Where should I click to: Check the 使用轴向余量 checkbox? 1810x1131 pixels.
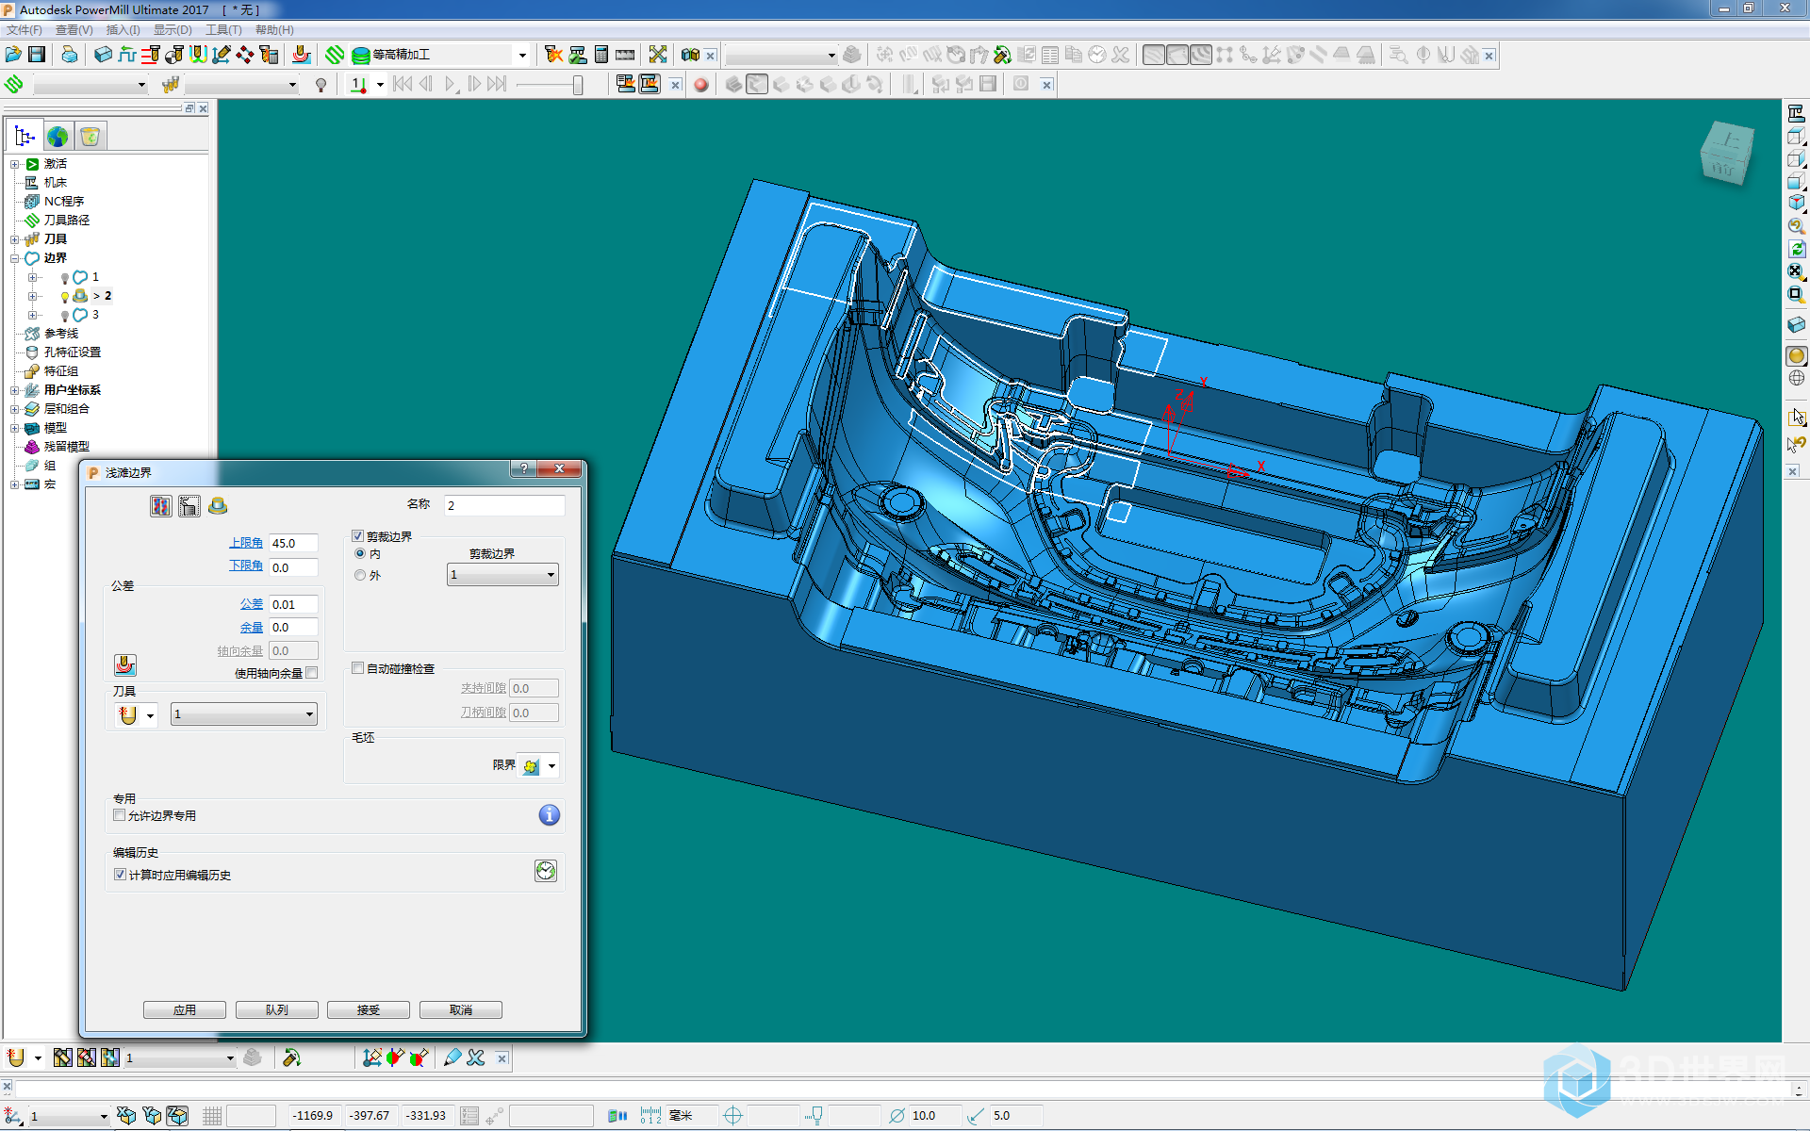pyautogui.click(x=312, y=673)
